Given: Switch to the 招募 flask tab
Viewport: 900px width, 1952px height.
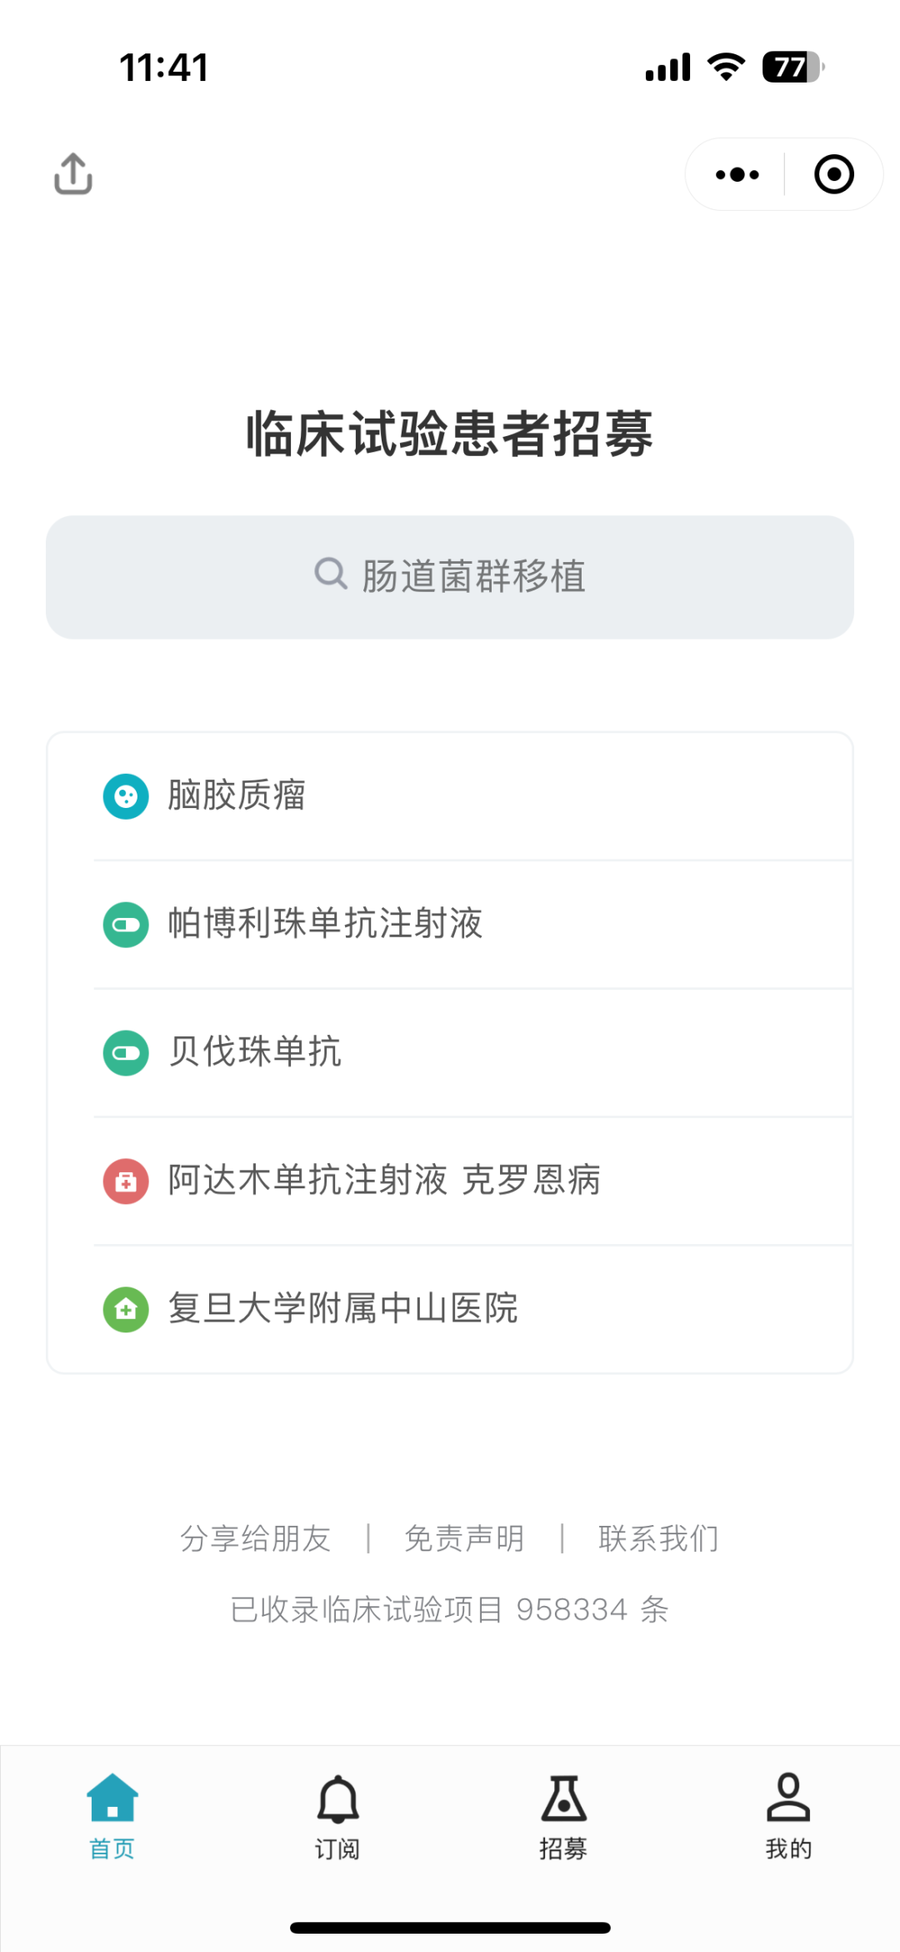Looking at the screenshot, I should [x=563, y=1817].
